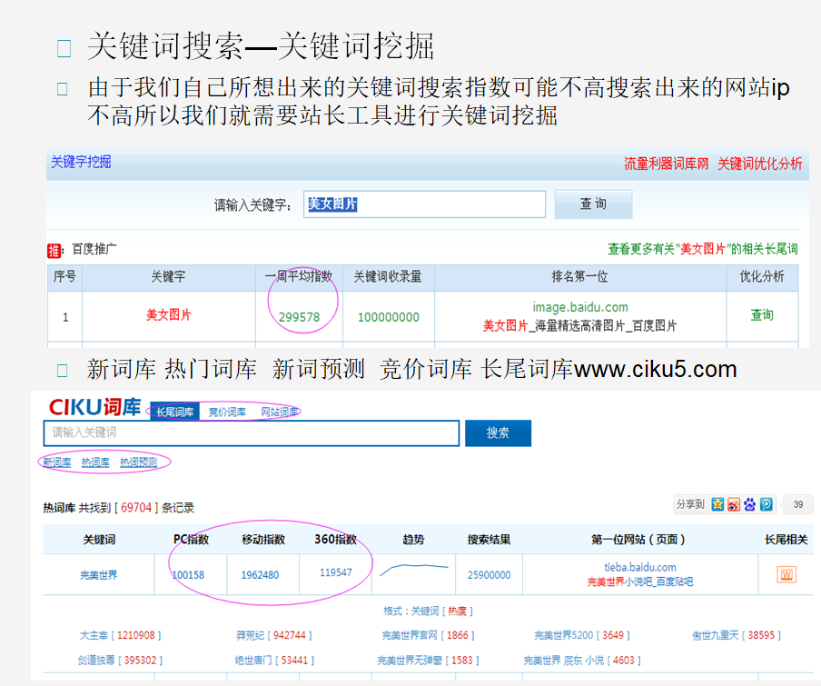Open the 莽荒纪 keyword link
Screen dimensions: 821x686
pyautogui.click(x=251, y=635)
